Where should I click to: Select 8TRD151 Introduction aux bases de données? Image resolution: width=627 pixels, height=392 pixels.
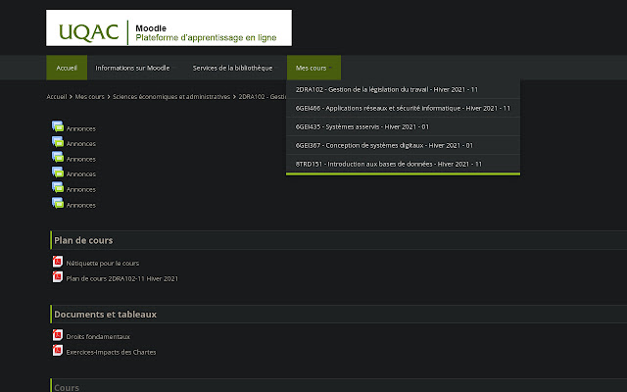pyautogui.click(x=388, y=164)
